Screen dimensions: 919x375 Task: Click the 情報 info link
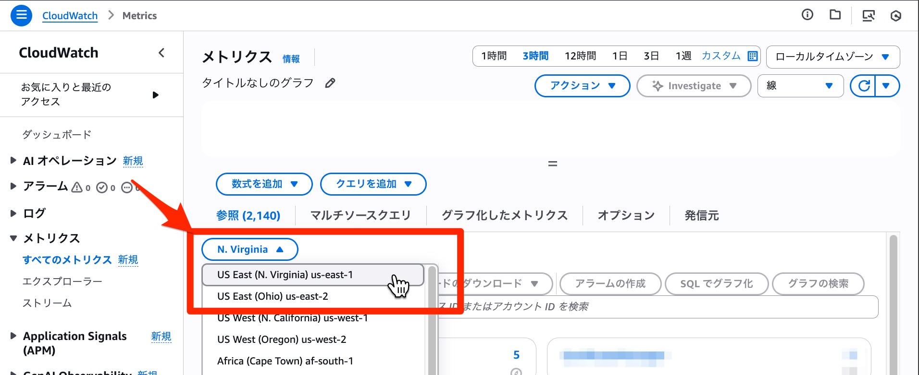tap(291, 59)
